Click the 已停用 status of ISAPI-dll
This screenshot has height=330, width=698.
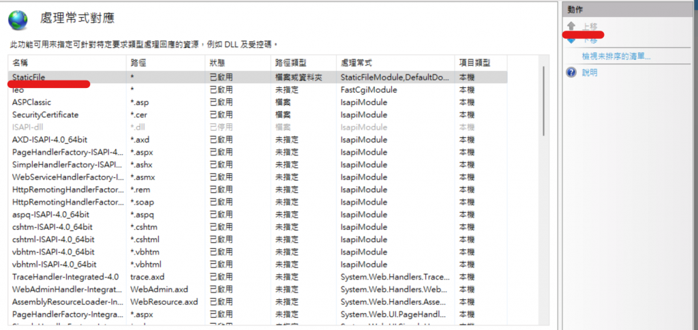click(222, 127)
